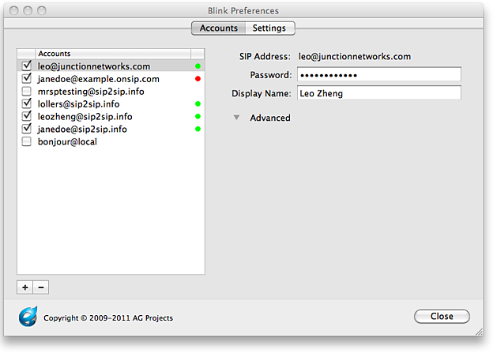497x353 pixels.
Task: Click the Password field
Action: [x=379, y=75]
